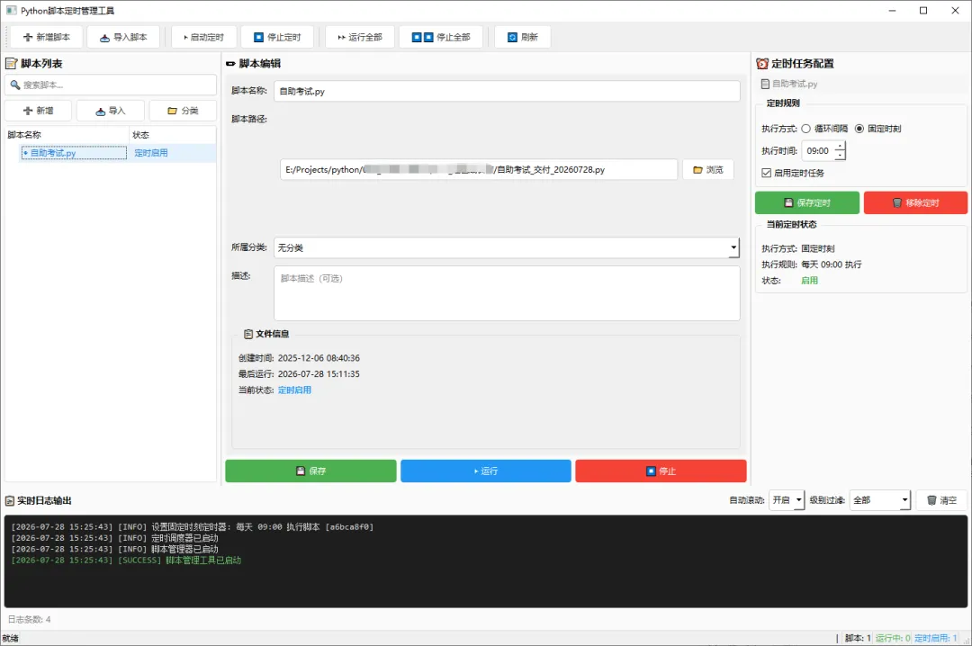This screenshot has height=646, width=972.
Task: Click the 新增 button in script list
Action: [39, 111]
